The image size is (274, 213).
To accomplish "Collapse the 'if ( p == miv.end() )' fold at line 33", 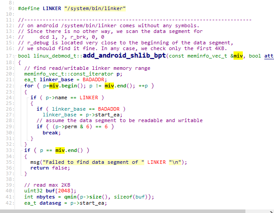I will (x=22, y=150).
